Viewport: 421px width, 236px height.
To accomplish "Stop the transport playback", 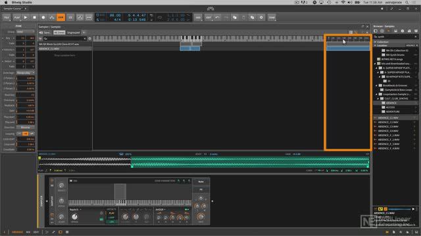I will pos(34,18).
